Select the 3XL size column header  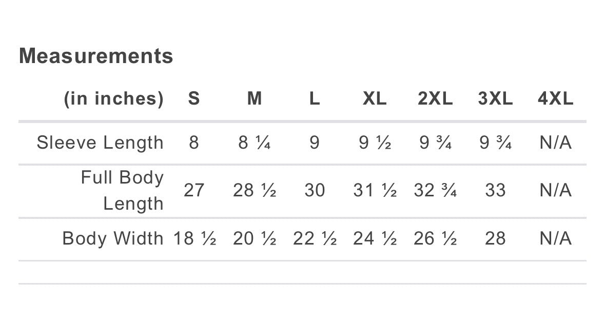495,98
